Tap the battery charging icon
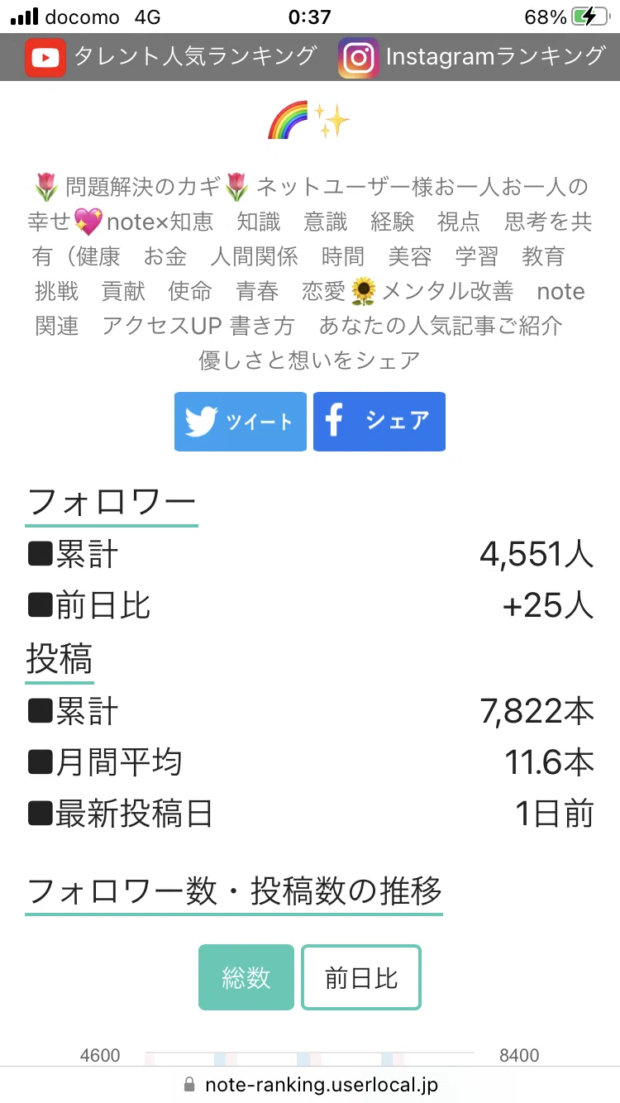 594,17
